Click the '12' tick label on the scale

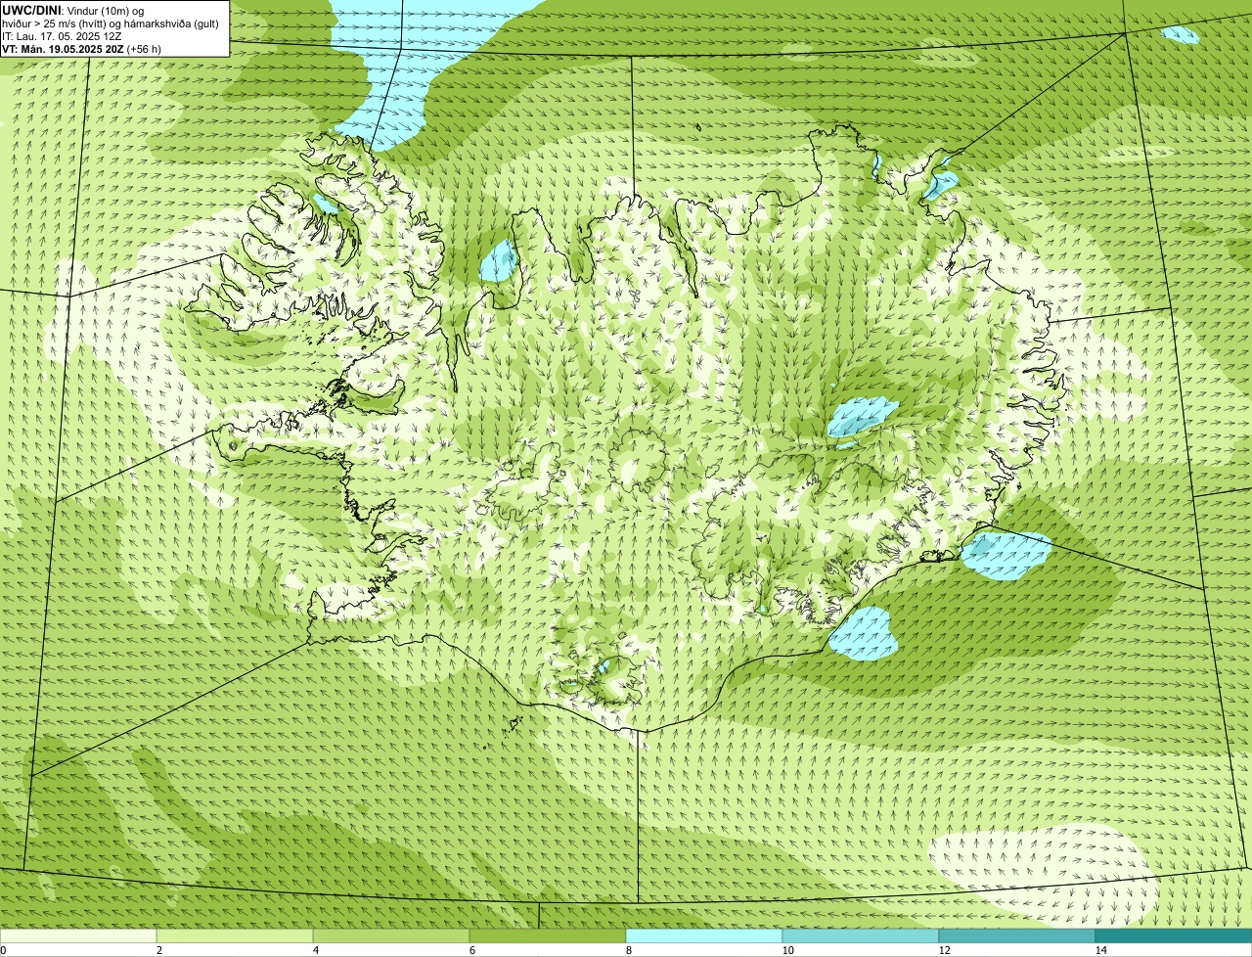943,950
